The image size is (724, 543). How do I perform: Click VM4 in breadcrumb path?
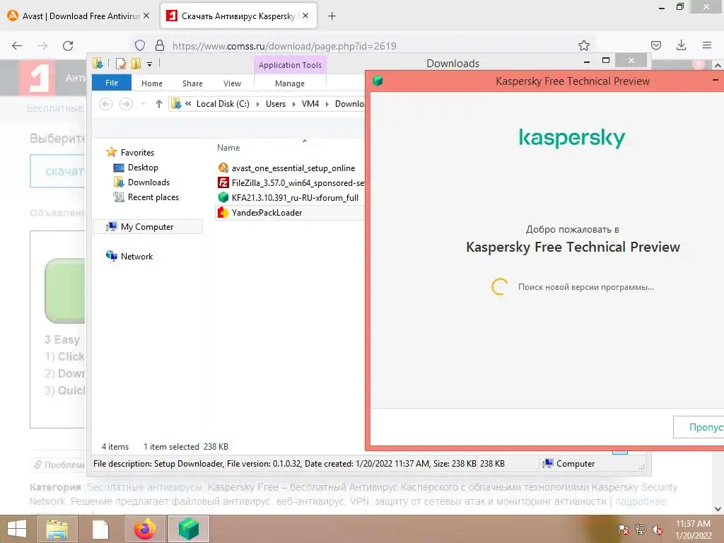[310, 104]
